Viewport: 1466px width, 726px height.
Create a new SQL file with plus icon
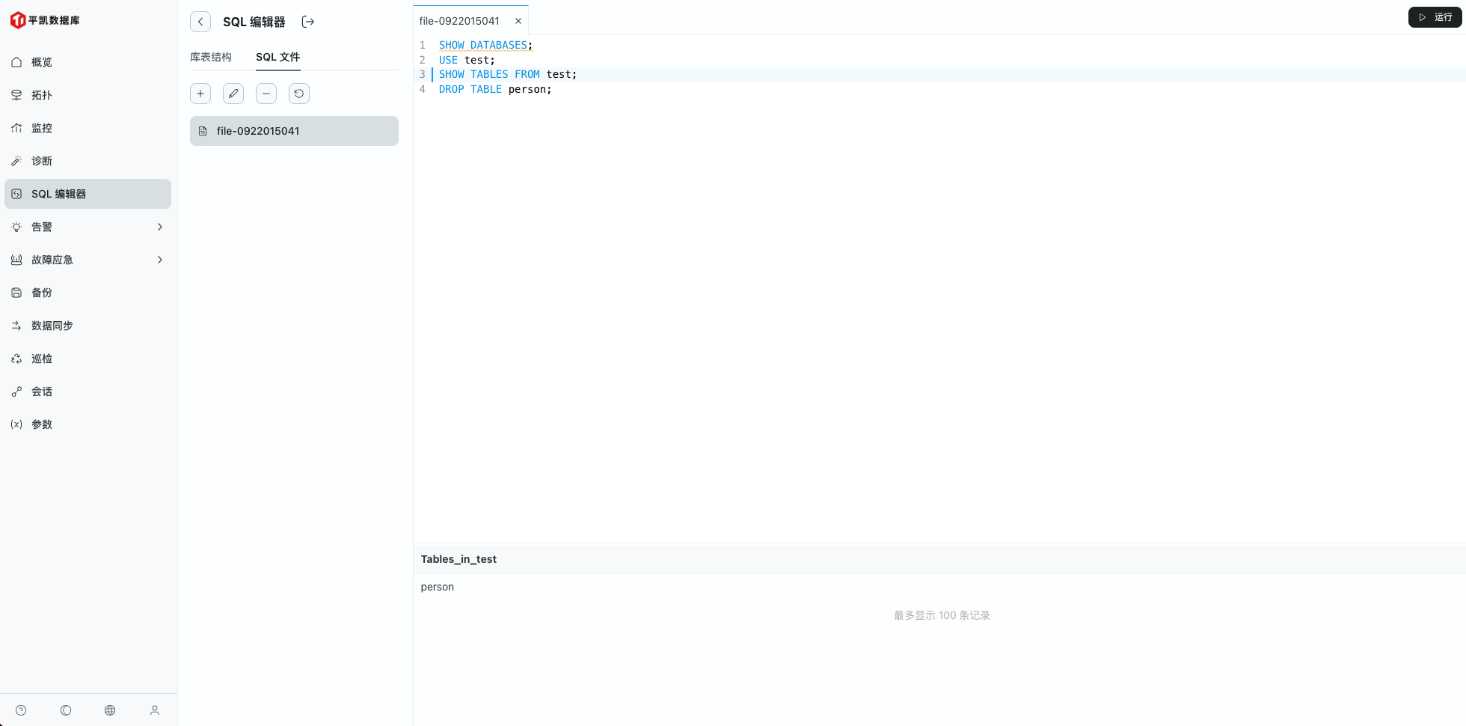[x=200, y=93]
